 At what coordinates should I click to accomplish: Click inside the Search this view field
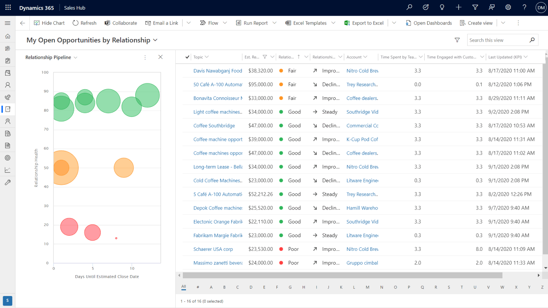(x=497, y=40)
